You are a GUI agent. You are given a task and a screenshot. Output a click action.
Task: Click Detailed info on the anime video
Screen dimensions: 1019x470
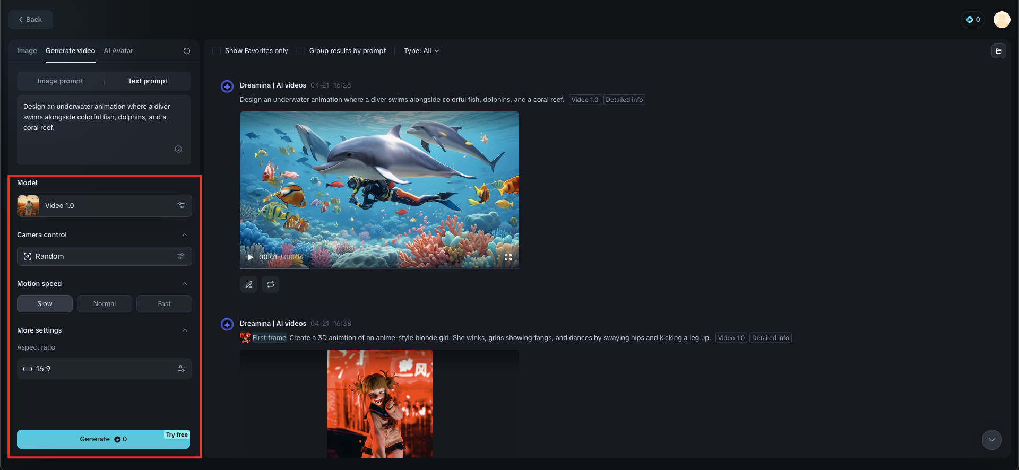point(771,338)
